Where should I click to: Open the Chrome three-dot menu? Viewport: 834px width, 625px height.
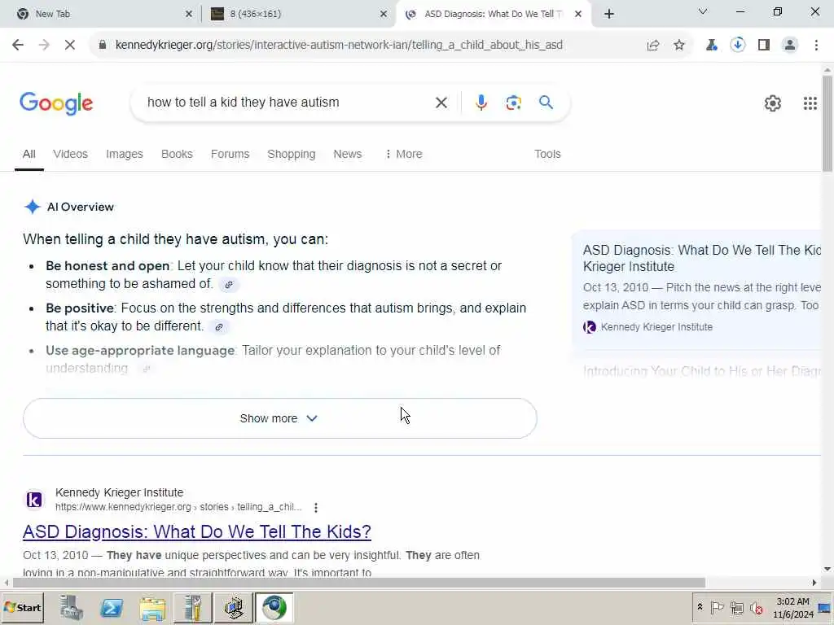point(816,46)
